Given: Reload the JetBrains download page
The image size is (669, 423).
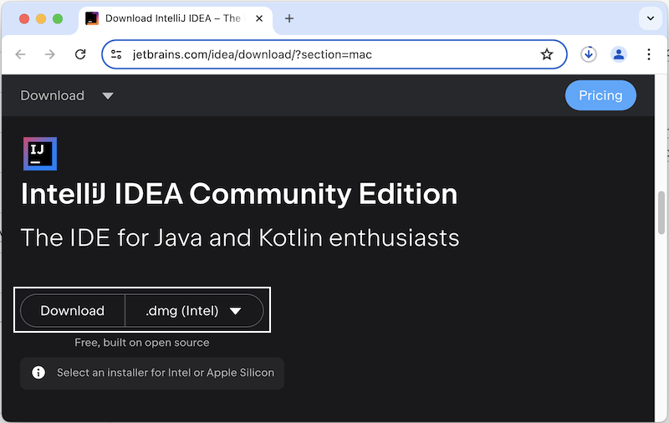Looking at the screenshot, I should (x=80, y=54).
